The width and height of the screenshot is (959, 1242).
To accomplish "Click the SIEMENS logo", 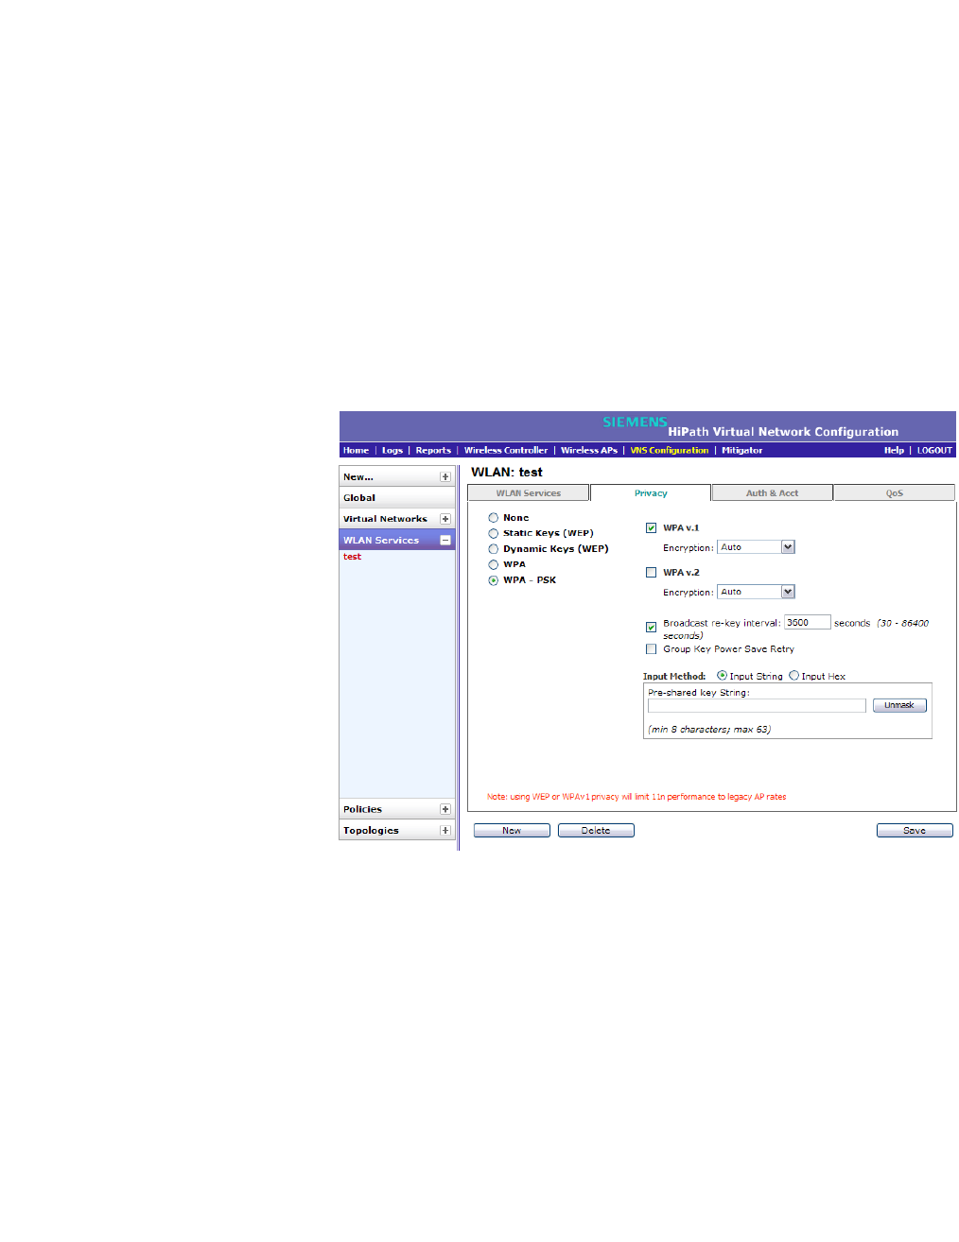I will [x=635, y=423].
